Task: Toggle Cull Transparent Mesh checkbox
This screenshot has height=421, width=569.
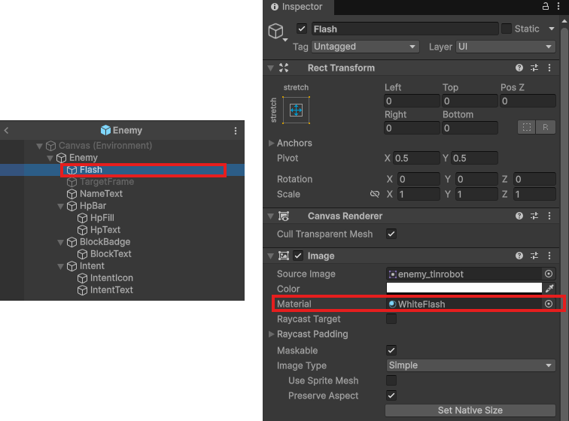Action: coord(391,234)
